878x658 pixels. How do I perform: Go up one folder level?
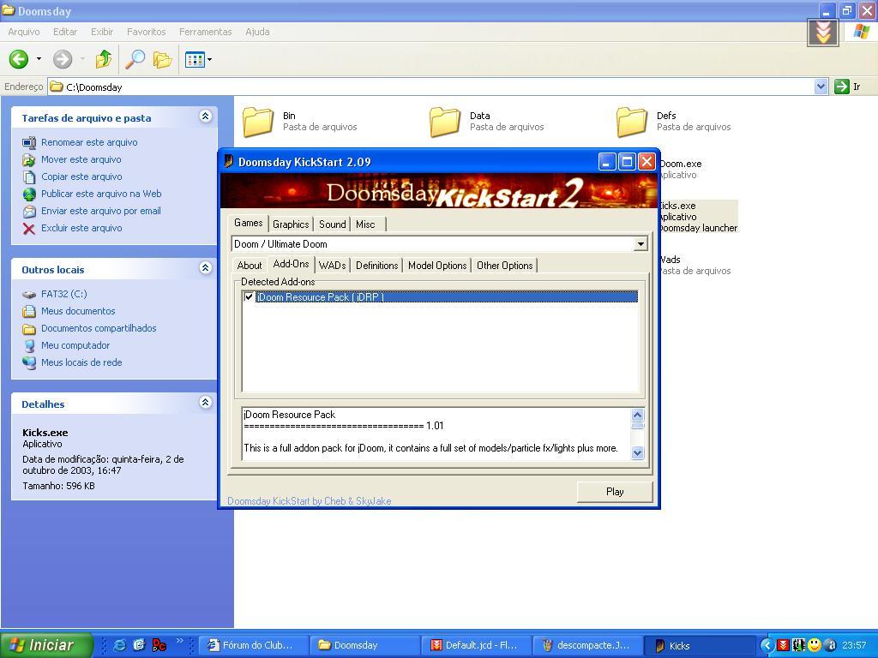pyautogui.click(x=103, y=59)
